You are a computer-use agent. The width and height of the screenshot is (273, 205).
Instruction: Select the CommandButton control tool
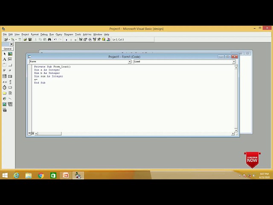tap(10, 65)
